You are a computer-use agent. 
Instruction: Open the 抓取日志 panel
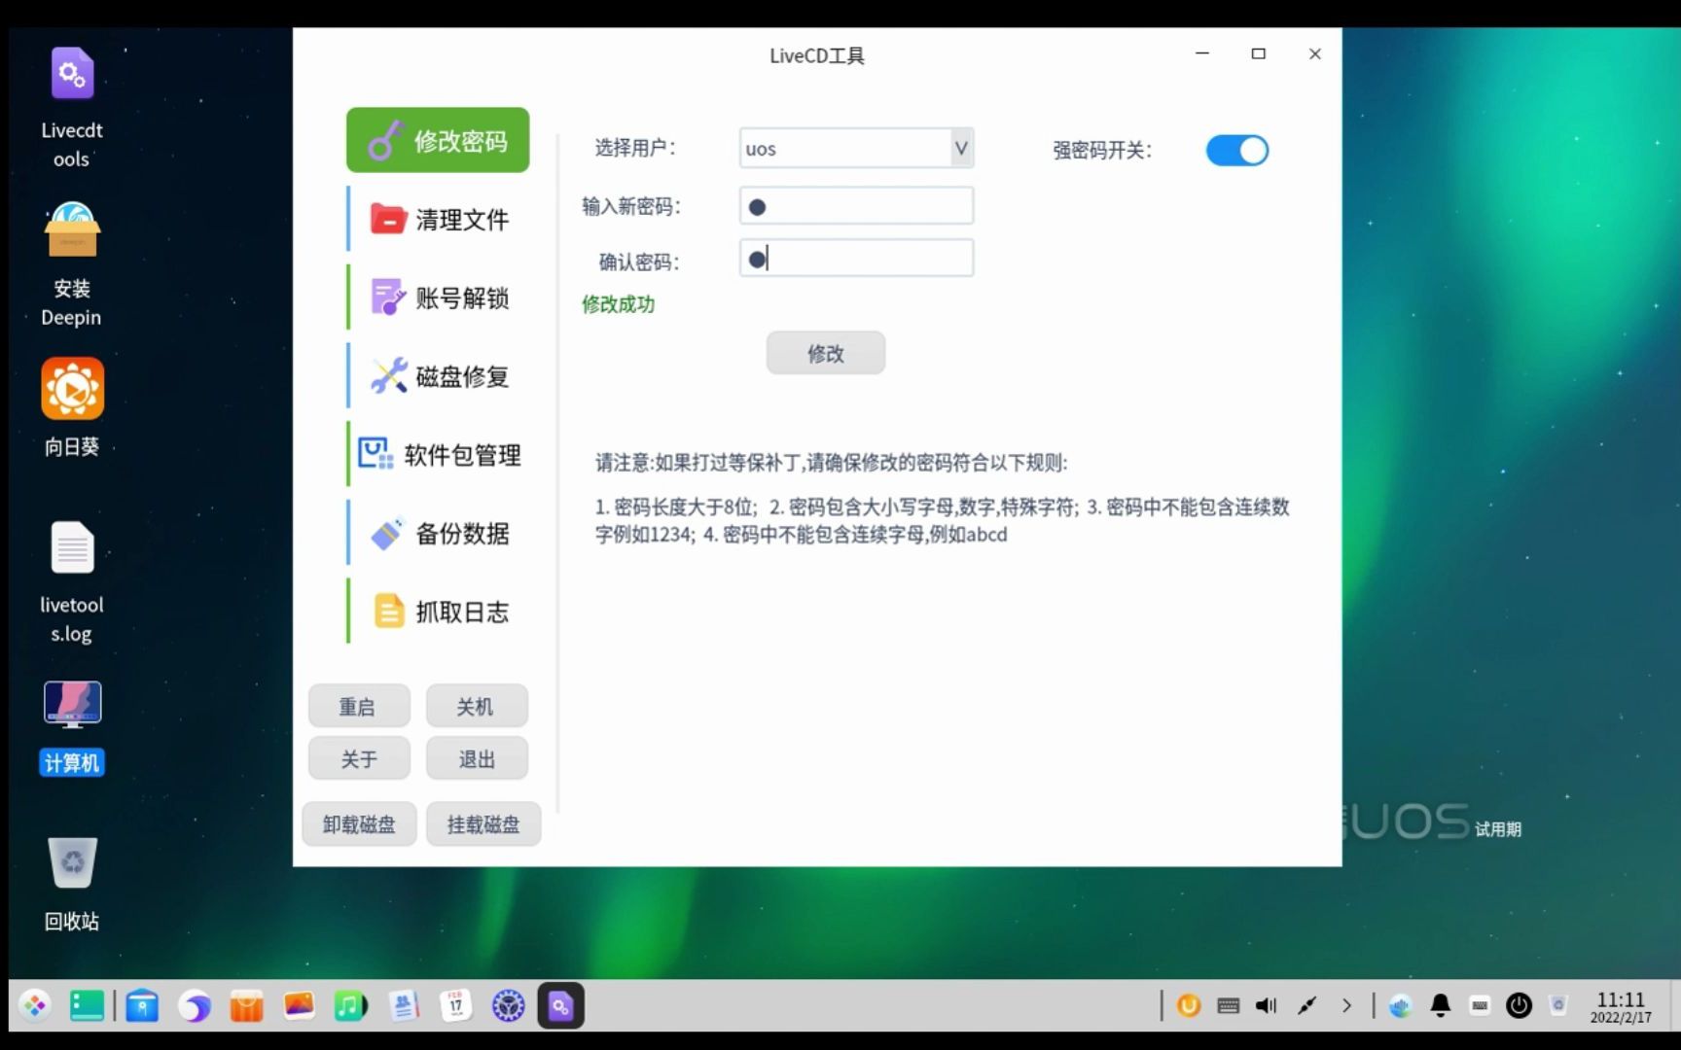tap(438, 611)
